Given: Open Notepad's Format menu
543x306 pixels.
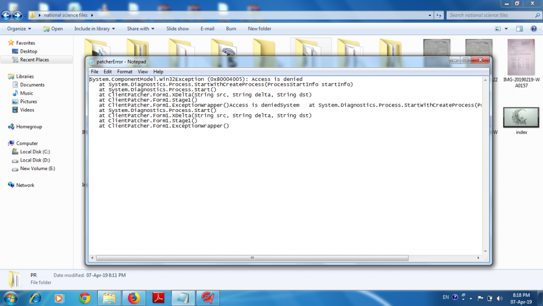Looking at the screenshot, I should (124, 72).
